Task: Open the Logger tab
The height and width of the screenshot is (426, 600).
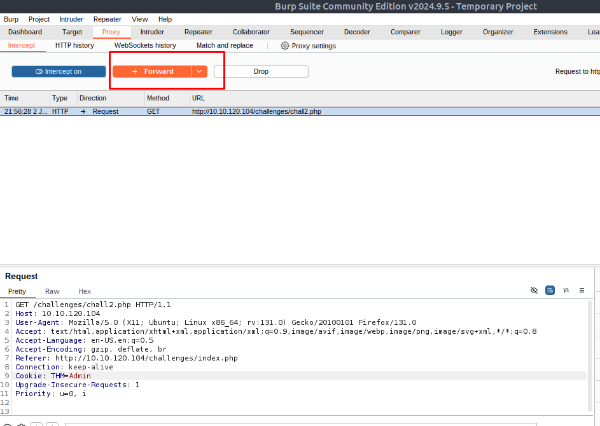Action: click(452, 32)
